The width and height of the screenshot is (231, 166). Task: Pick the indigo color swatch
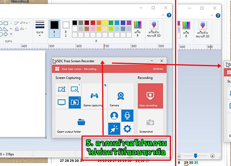point(123,23)
